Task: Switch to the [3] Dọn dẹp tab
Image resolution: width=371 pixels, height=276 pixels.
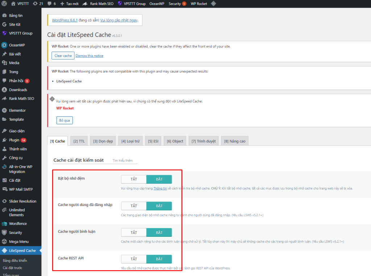Action: pyautogui.click(x=103, y=141)
